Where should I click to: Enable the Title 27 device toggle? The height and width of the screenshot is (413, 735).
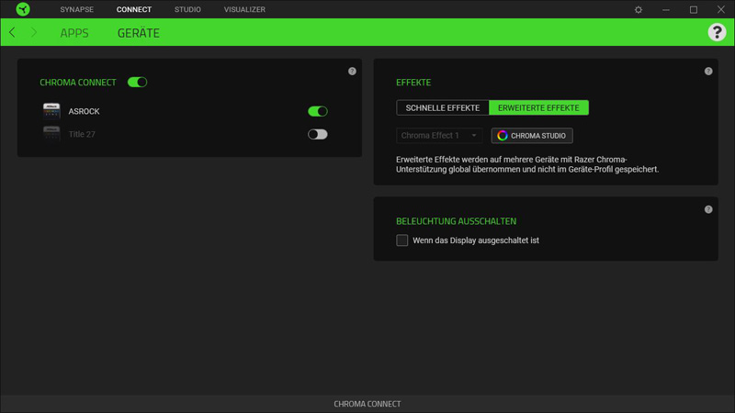(x=317, y=134)
